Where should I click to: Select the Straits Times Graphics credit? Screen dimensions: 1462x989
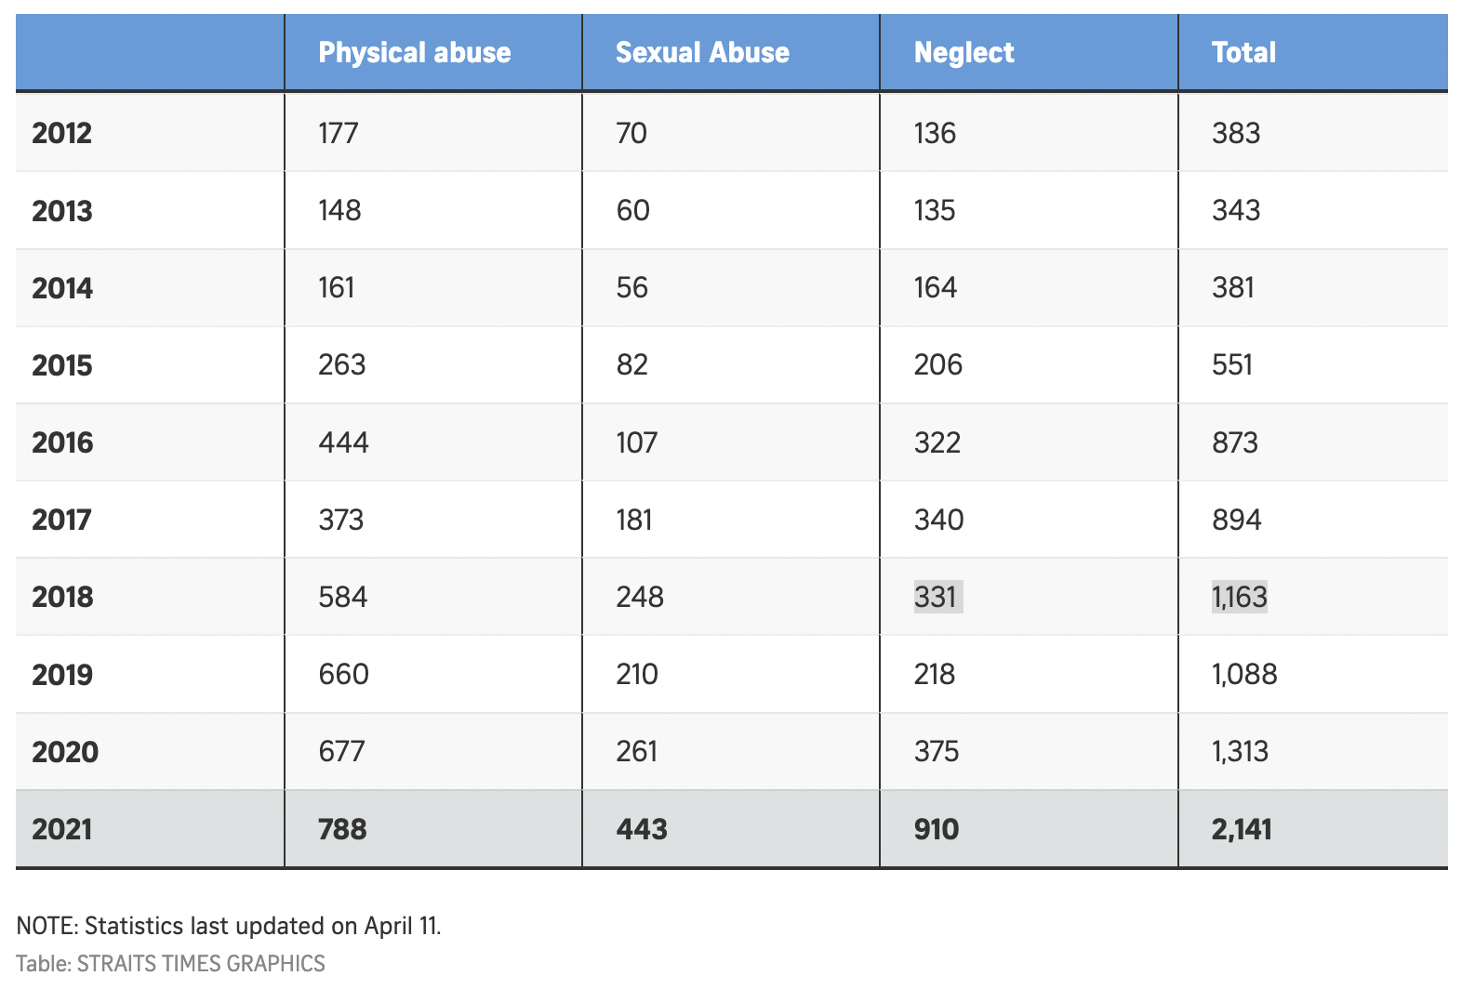coord(171,963)
